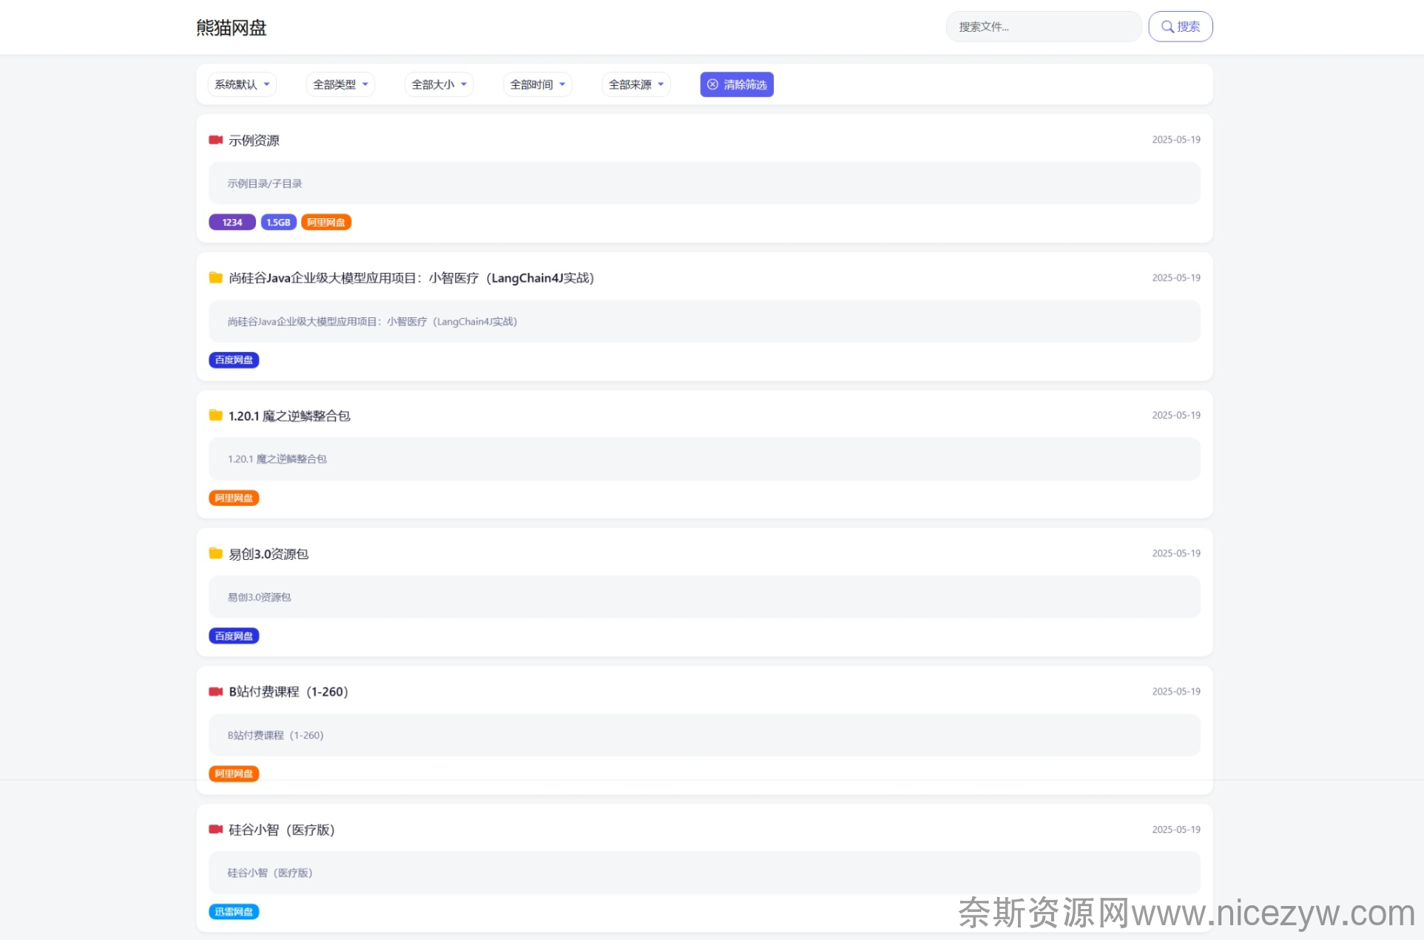Click the 迅雷网盘 tag

pyautogui.click(x=234, y=912)
